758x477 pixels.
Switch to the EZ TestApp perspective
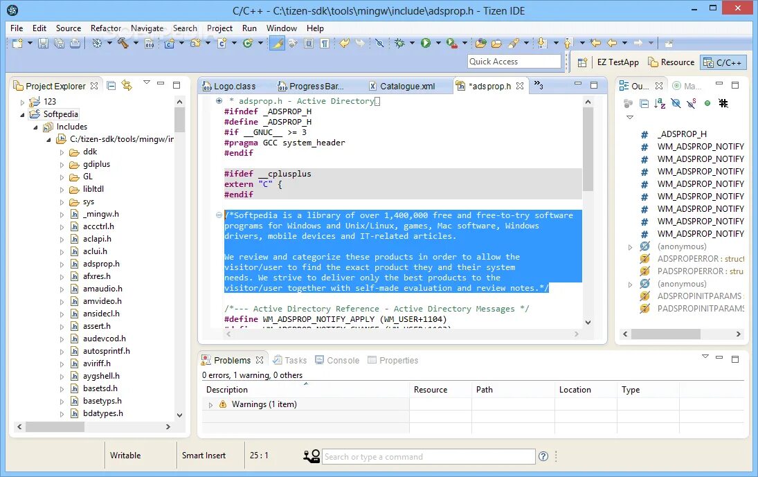[617, 62]
